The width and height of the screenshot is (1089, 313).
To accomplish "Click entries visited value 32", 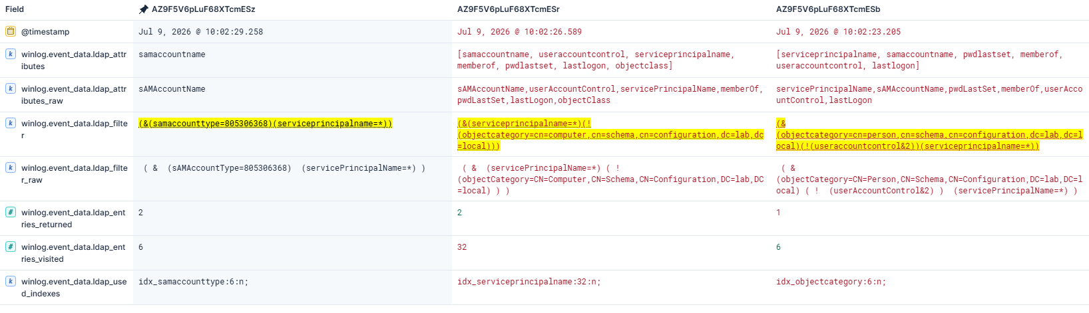I will coord(462,247).
